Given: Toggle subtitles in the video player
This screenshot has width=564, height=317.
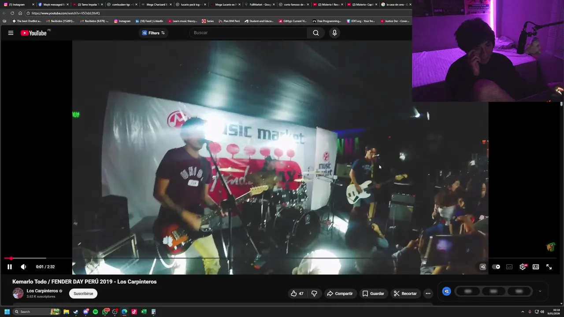Looking at the screenshot, I should point(509,267).
